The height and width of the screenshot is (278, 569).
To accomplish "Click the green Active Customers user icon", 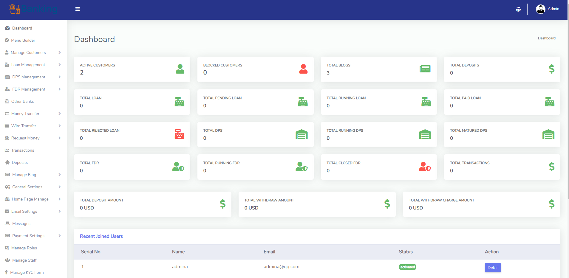I will coord(180,69).
